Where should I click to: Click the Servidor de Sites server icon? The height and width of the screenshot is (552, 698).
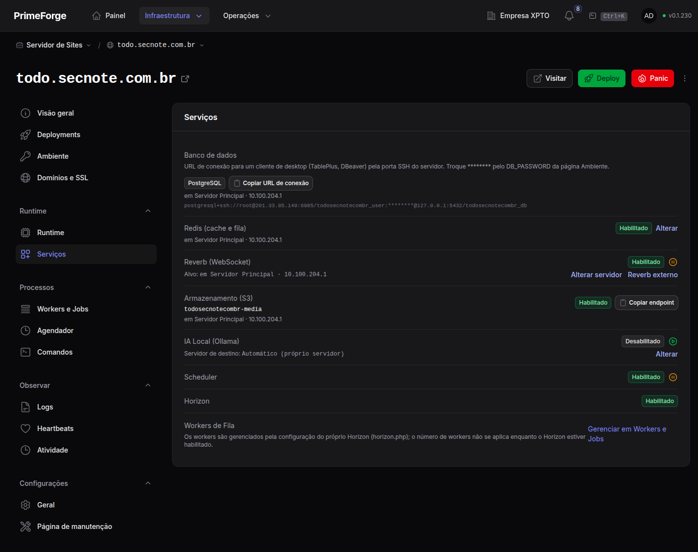20,45
